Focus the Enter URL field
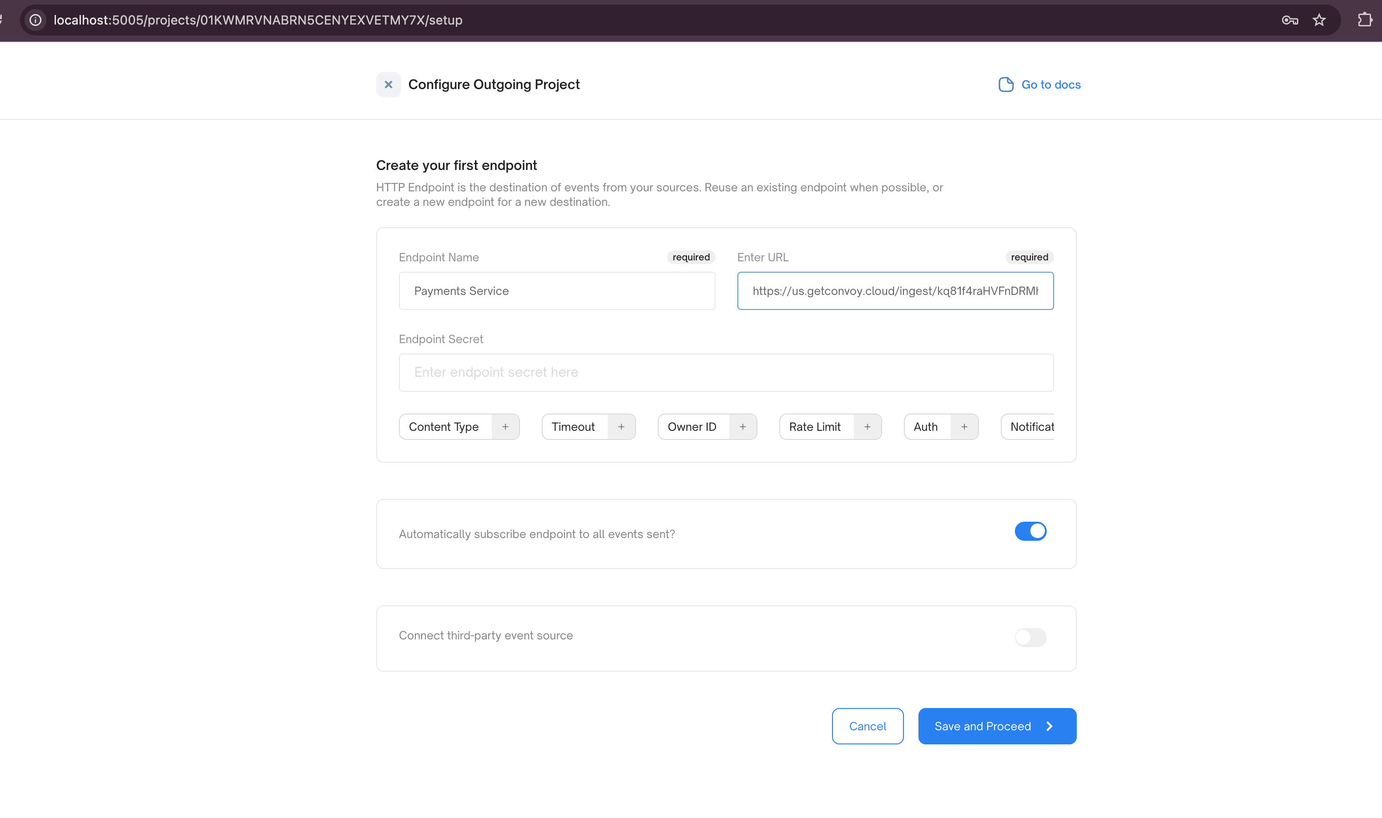This screenshot has height=818, width=1382. point(895,290)
